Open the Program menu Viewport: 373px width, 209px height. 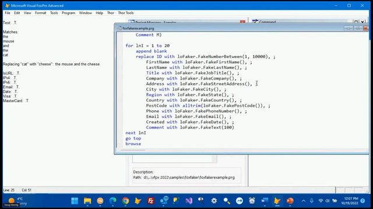click(68, 13)
